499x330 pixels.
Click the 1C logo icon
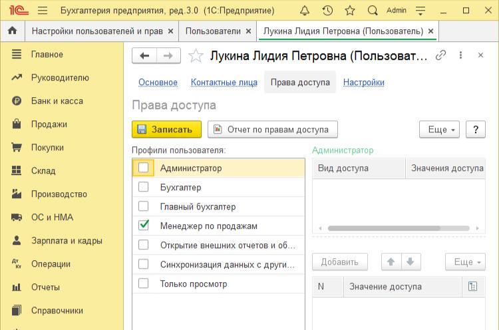(19, 11)
